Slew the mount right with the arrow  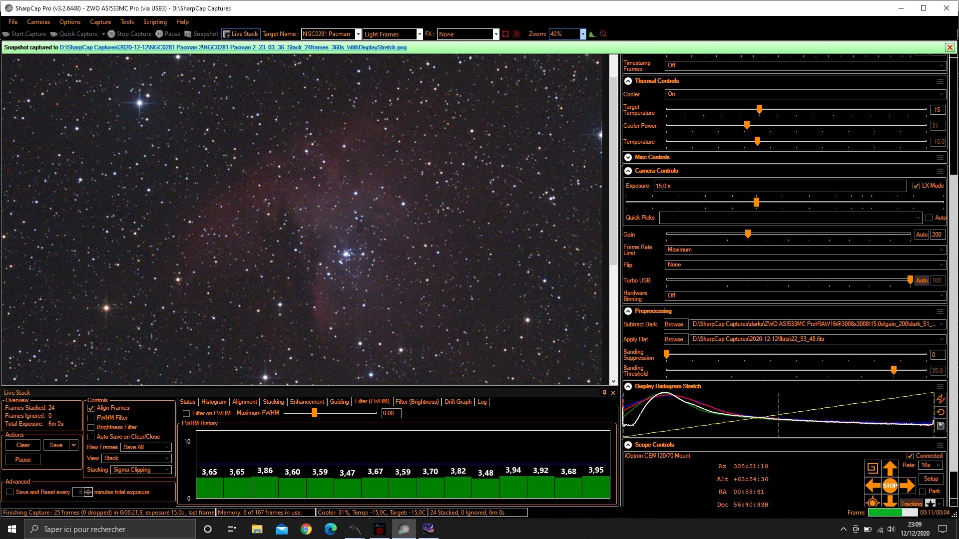pyautogui.click(x=907, y=485)
